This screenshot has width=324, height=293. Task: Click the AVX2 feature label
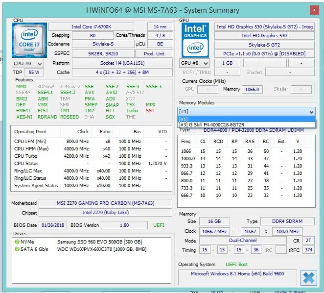pos(112,93)
